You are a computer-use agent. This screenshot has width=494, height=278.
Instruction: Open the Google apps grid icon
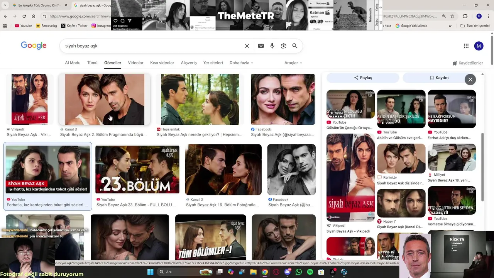466,46
